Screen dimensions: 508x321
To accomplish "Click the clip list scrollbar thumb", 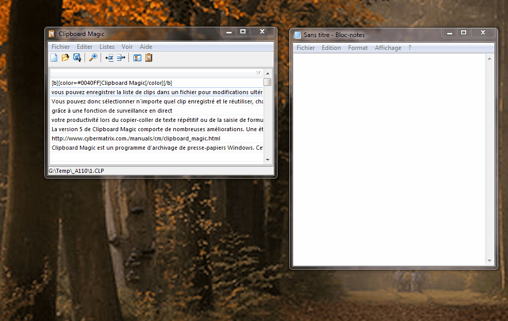I will [268, 82].
